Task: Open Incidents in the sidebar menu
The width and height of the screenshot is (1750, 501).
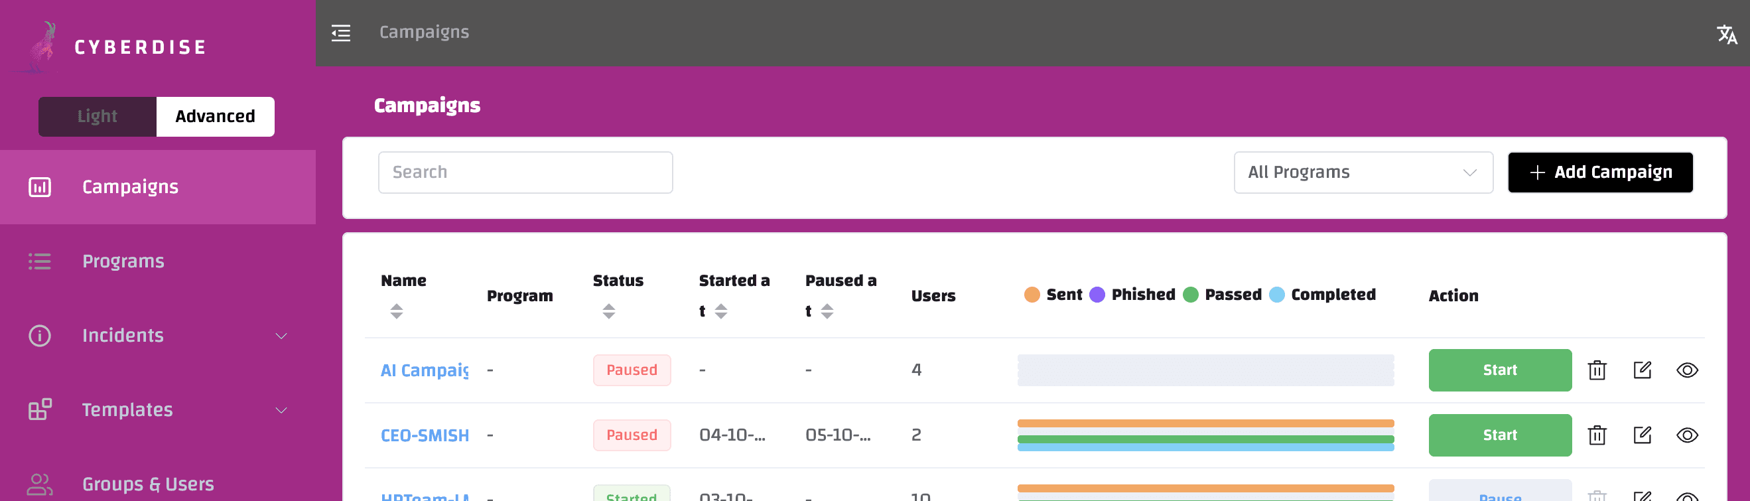Action: pos(158,336)
